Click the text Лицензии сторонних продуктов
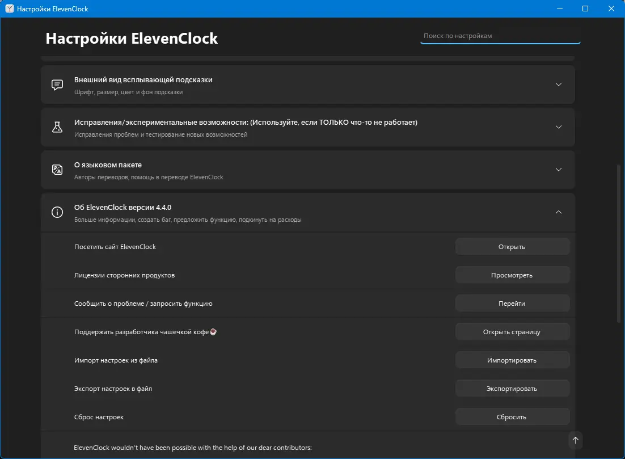The width and height of the screenshot is (625, 459). pyautogui.click(x=124, y=275)
